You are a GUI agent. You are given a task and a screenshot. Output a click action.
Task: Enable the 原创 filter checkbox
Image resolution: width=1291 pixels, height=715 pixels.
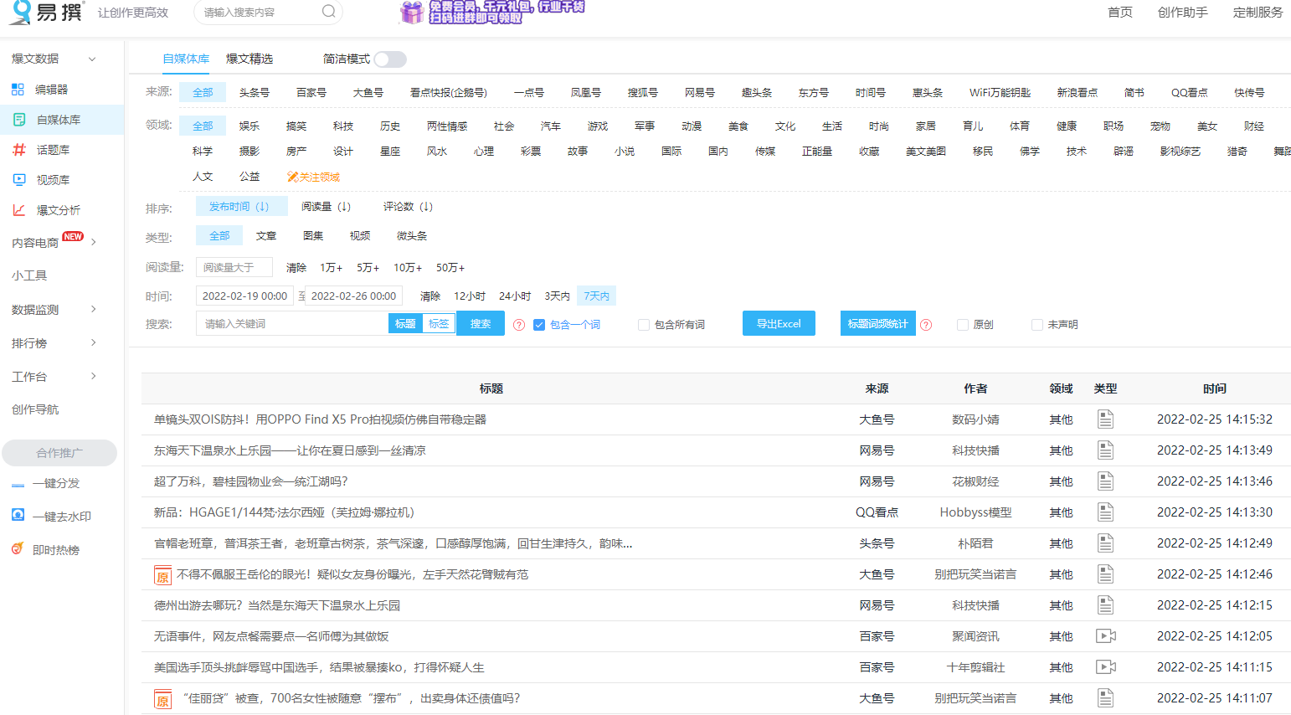pos(962,326)
